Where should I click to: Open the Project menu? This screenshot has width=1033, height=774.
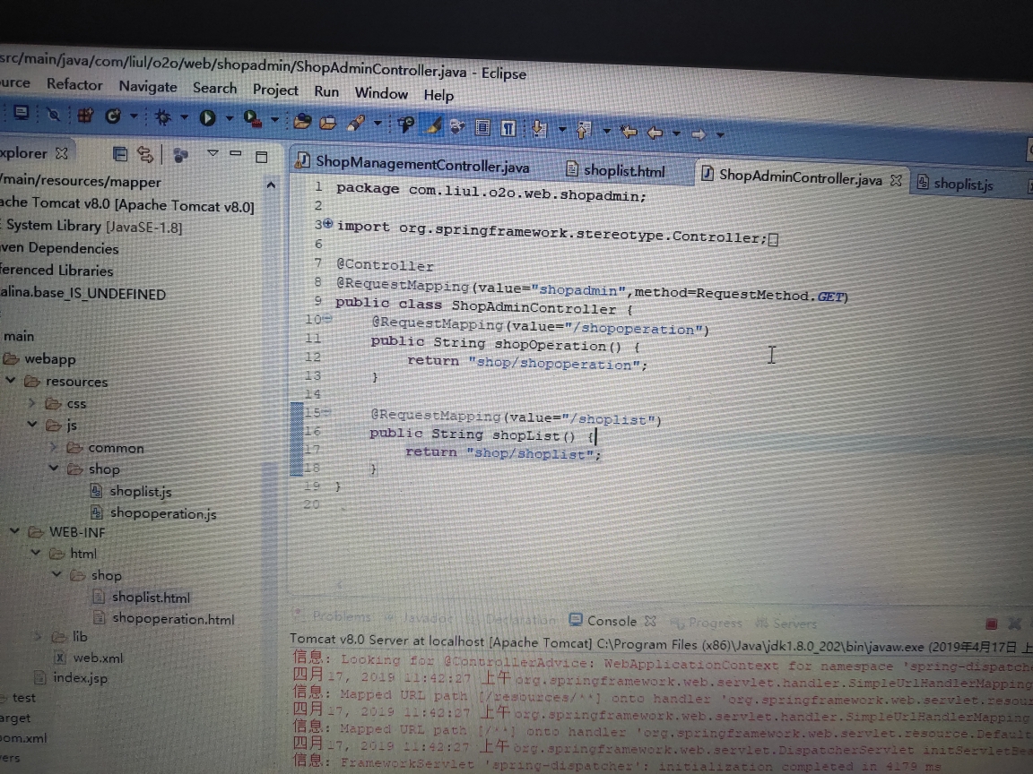pos(275,90)
